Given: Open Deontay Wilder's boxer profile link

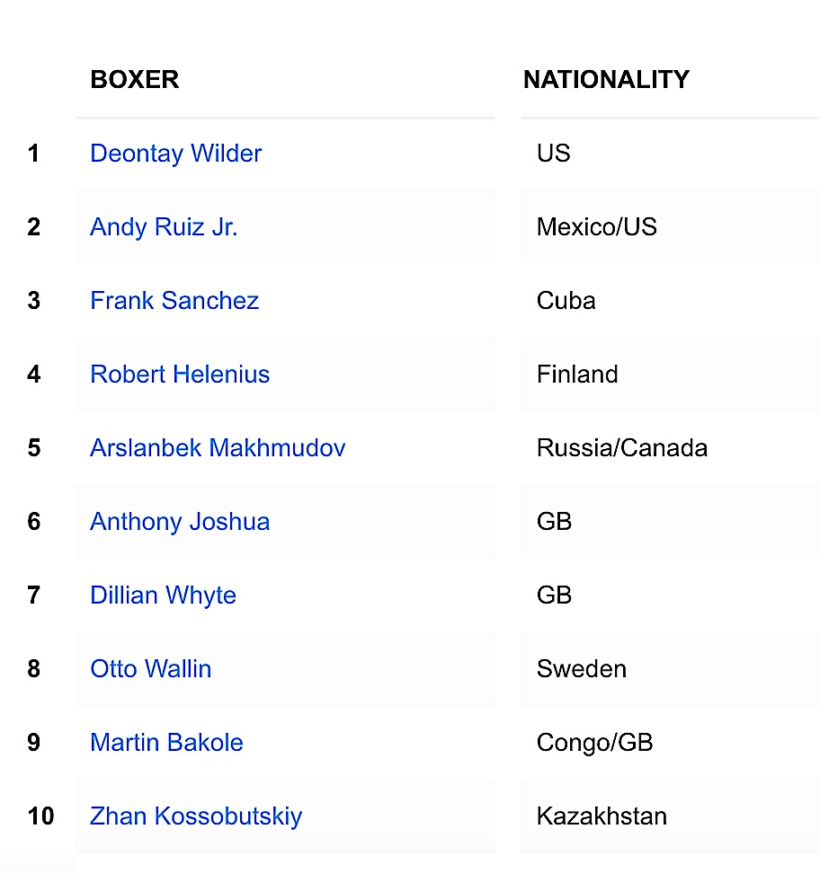Looking at the screenshot, I should click(175, 154).
